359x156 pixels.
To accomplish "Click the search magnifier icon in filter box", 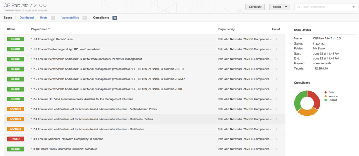I will [299, 7].
